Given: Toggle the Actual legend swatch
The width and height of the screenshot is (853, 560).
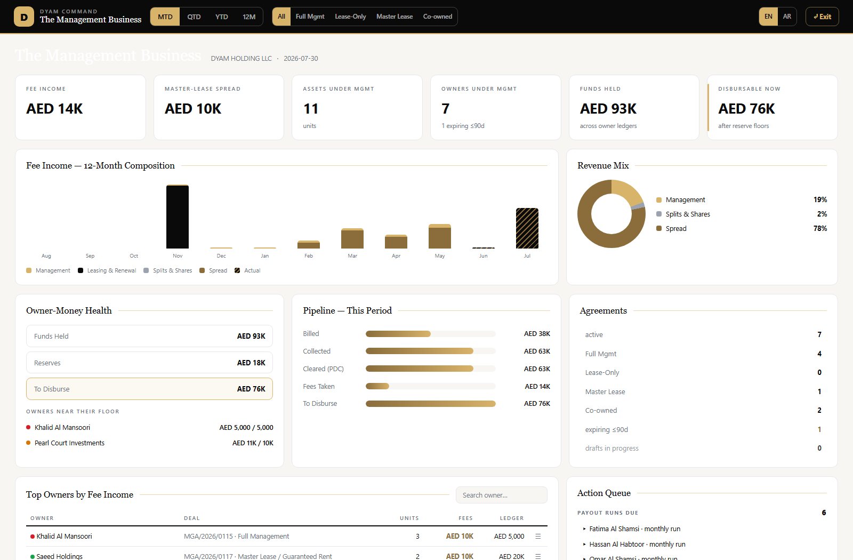Looking at the screenshot, I should (237, 270).
